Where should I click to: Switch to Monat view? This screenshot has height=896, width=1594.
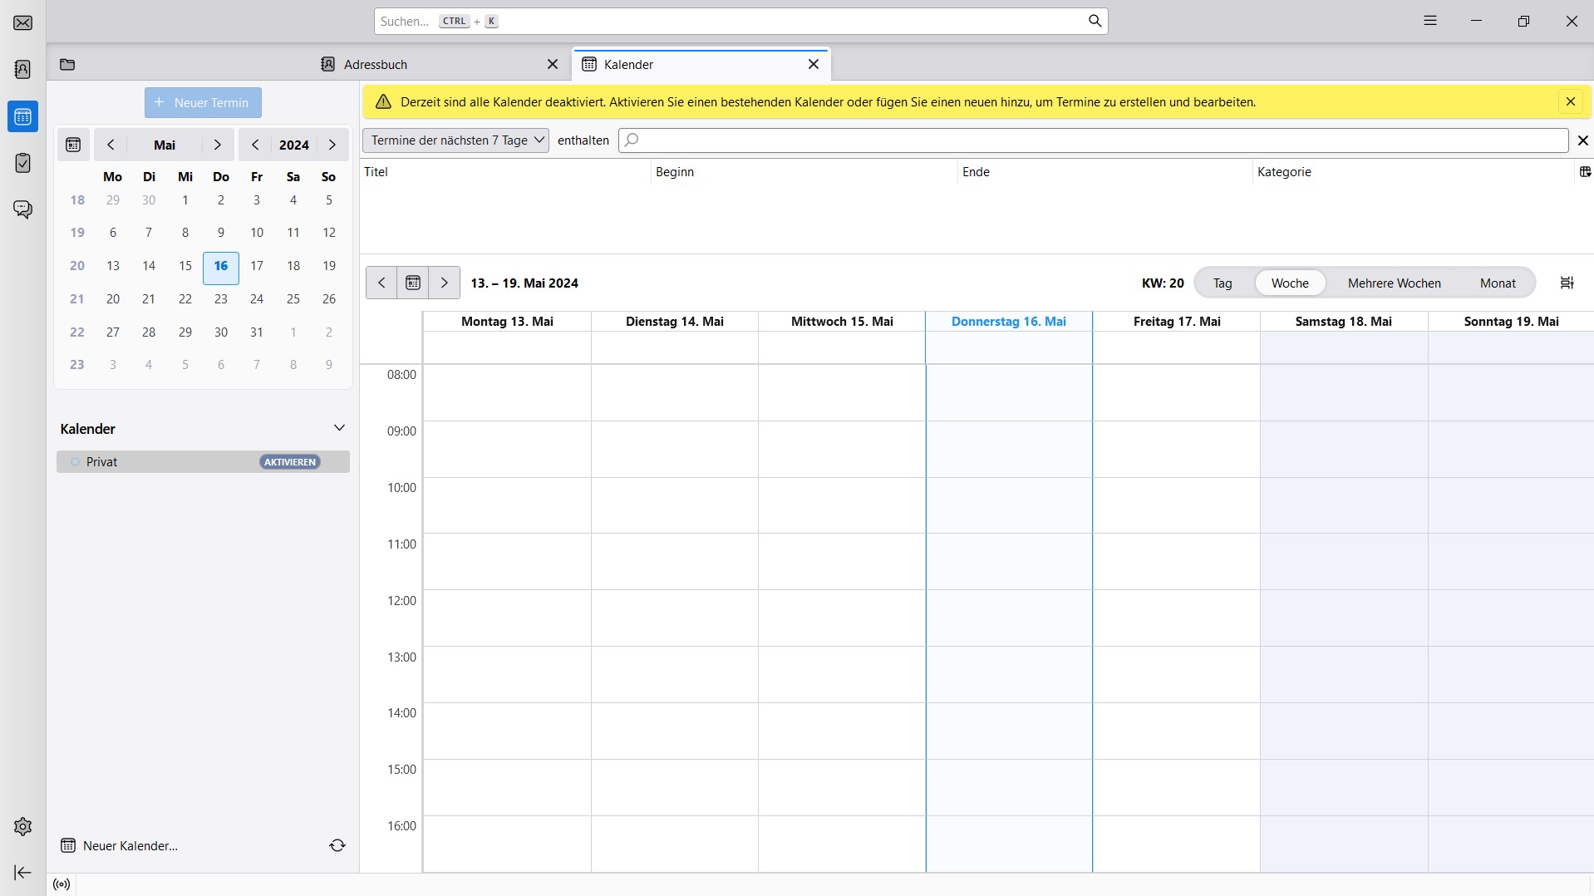(x=1497, y=283)
